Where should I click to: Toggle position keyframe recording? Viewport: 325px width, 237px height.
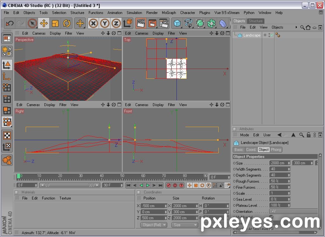pos(189,185)
